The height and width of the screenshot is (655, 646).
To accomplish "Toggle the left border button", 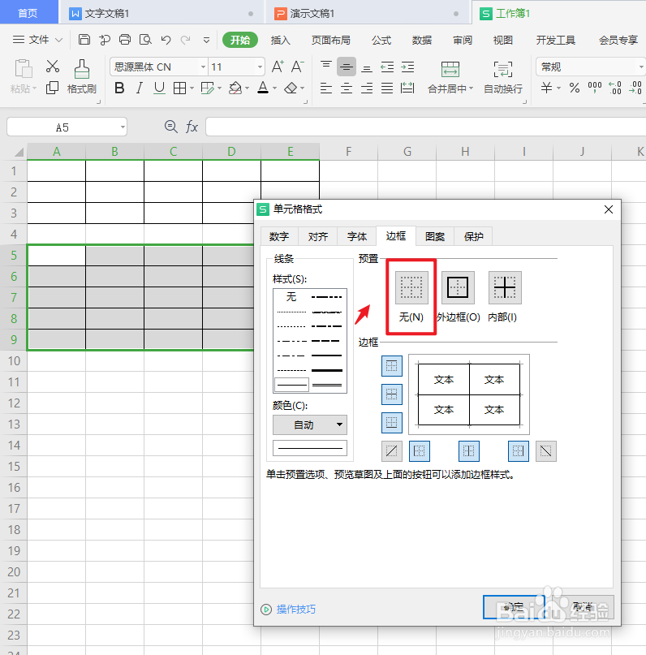I will point(420,451).
